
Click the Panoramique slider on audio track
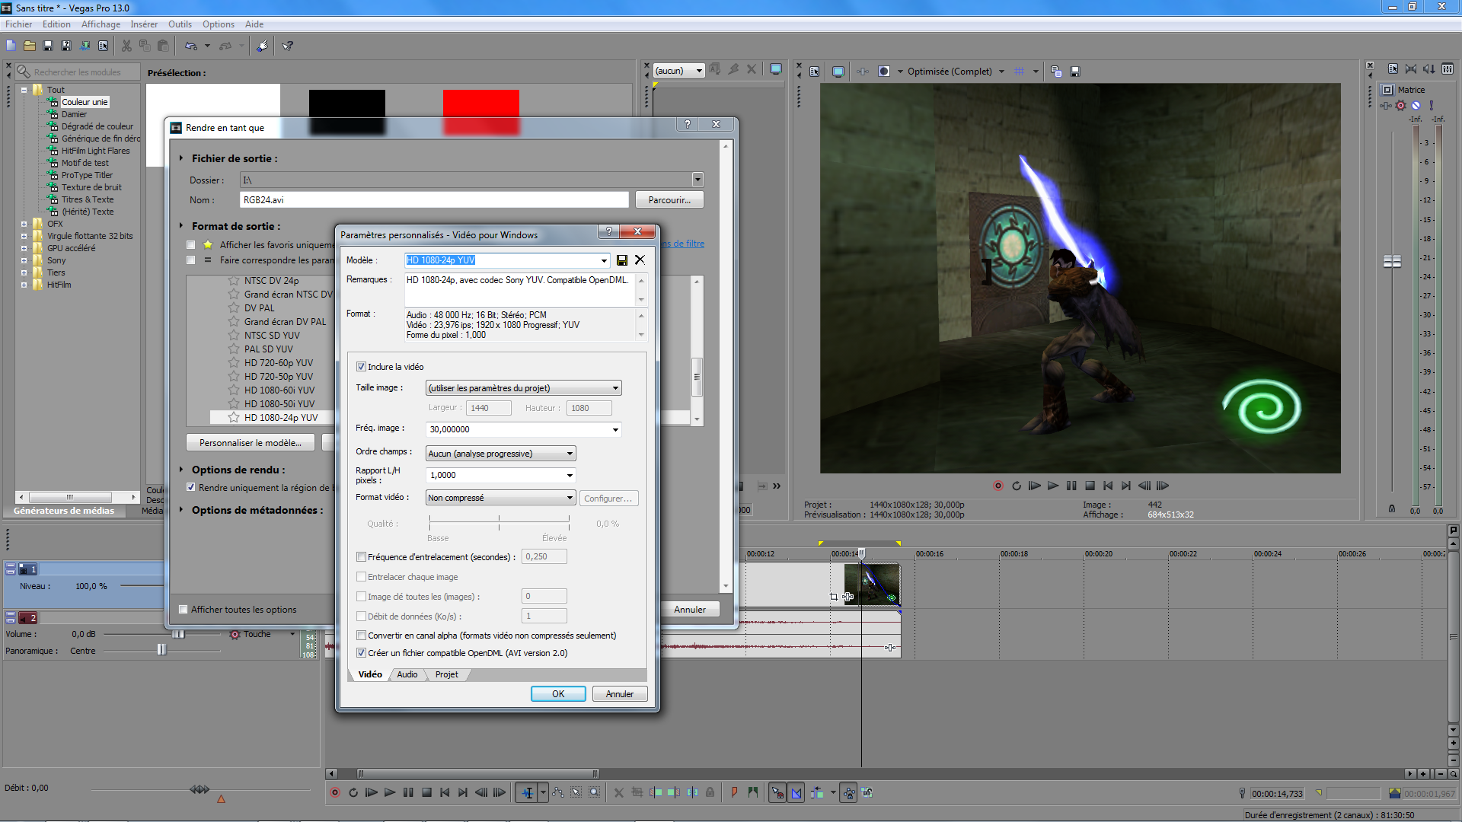tap(161, 650)
